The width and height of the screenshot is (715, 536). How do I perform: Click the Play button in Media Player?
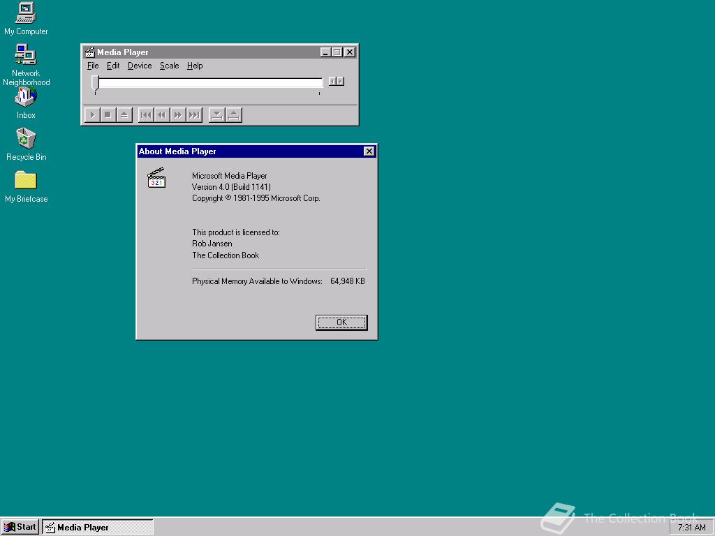(x=92, y=115)
